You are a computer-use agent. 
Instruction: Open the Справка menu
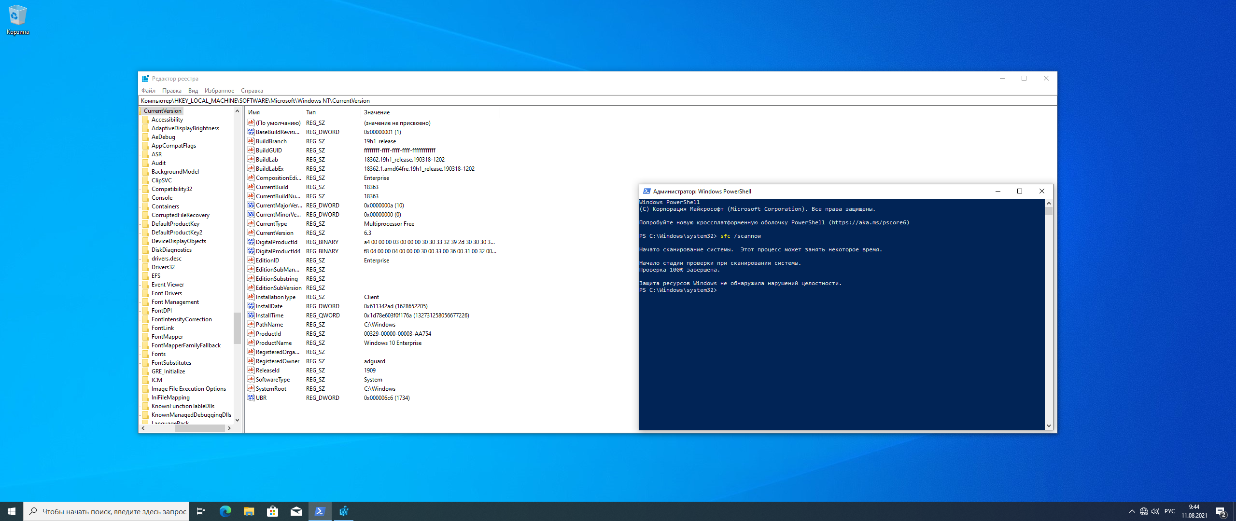[252, 91]
